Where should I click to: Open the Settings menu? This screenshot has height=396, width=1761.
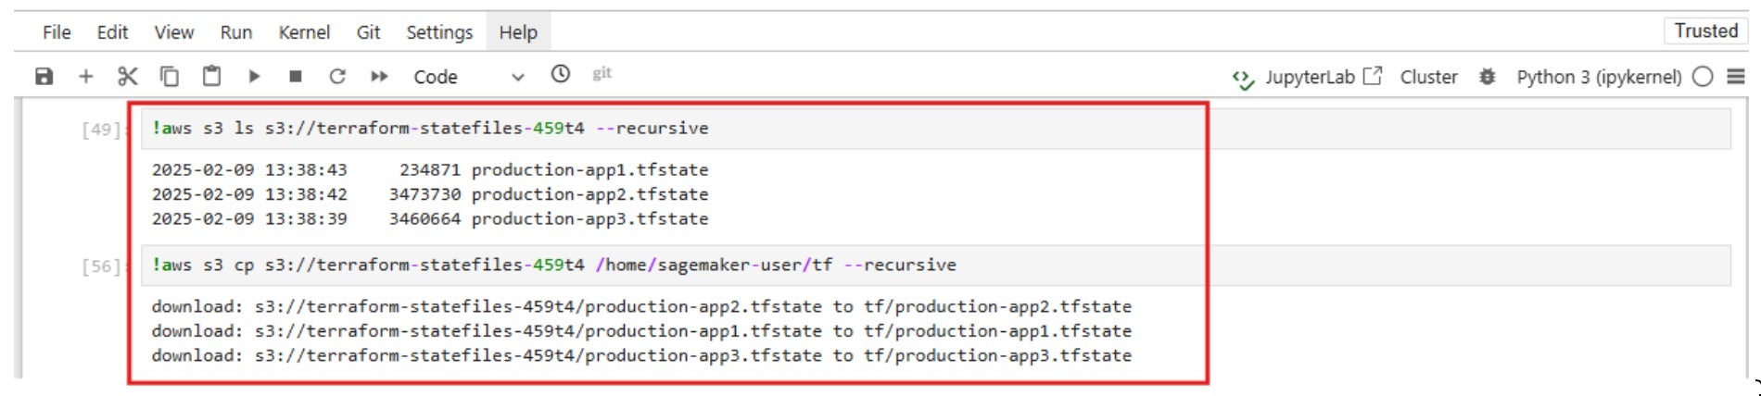point(439,32)
